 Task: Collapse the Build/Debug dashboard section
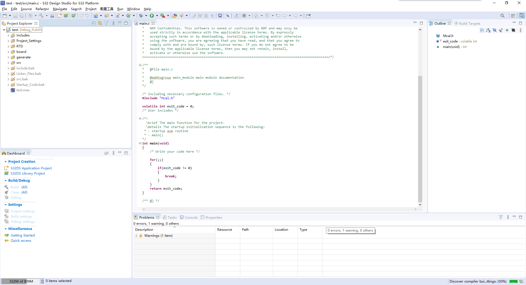[x=5, y=181]
